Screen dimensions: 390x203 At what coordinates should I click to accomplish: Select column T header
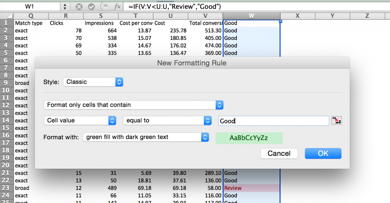click(136, 16)
